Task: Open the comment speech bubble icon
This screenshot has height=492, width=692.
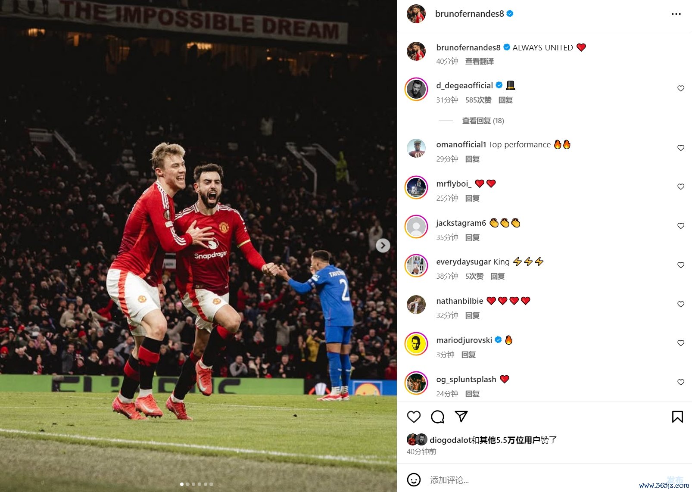Action: pos(437,417)
